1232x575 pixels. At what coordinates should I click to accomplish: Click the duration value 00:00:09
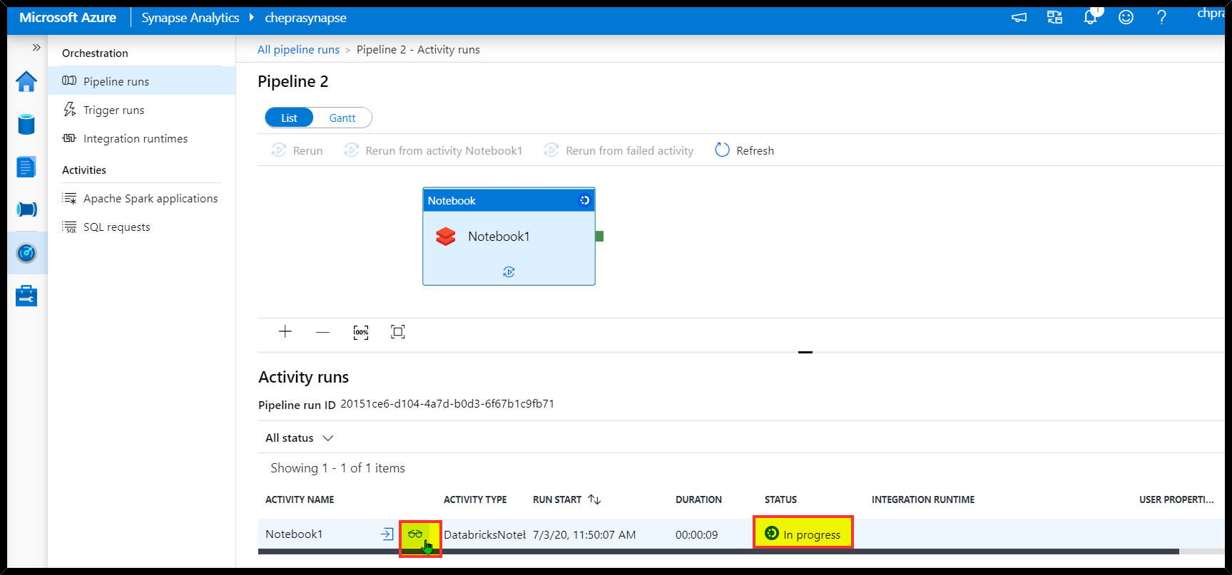[697, 534]
